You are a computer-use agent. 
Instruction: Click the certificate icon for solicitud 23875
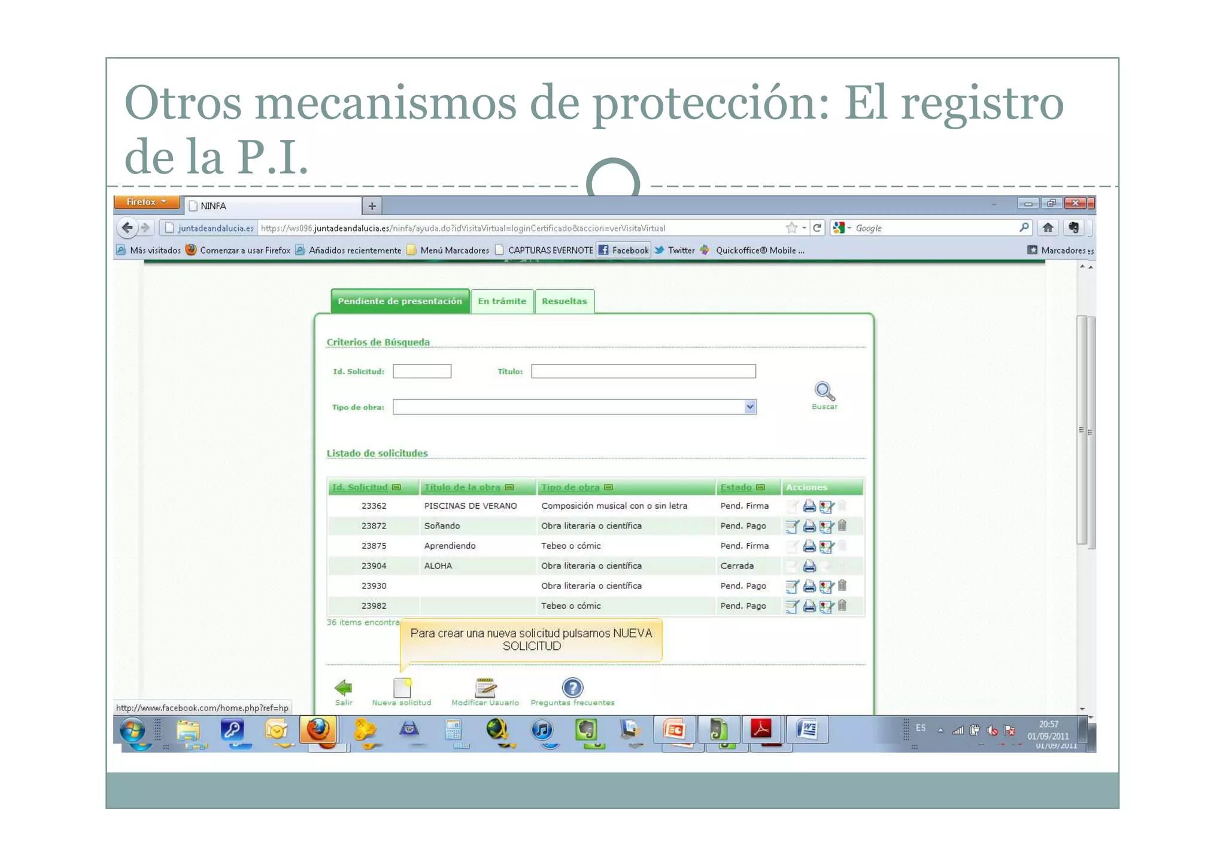(827, 545)
